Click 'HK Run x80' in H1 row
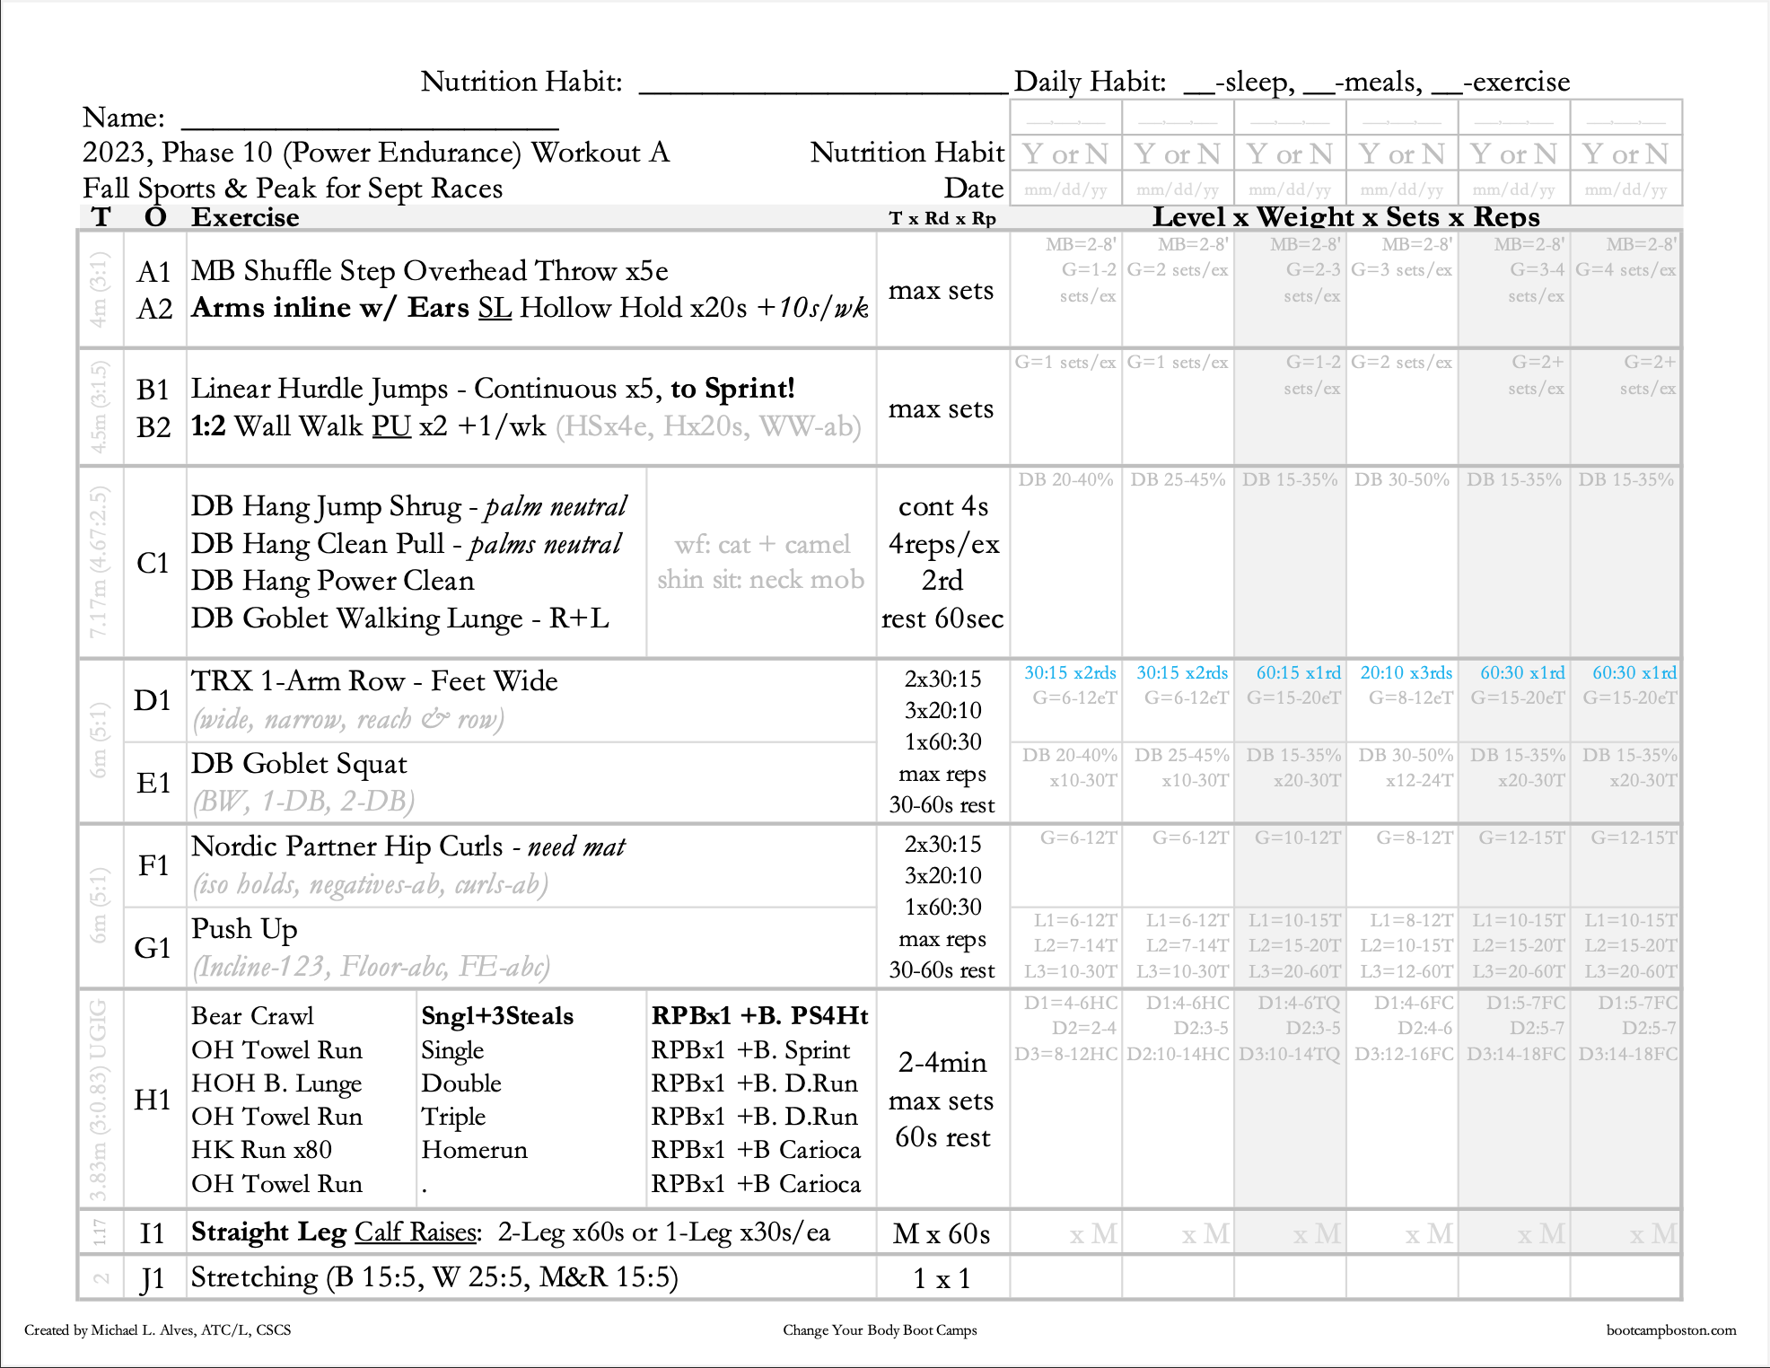Screen dimensions: 1770x1368 pyautogui.click(x=261, y=1150)
